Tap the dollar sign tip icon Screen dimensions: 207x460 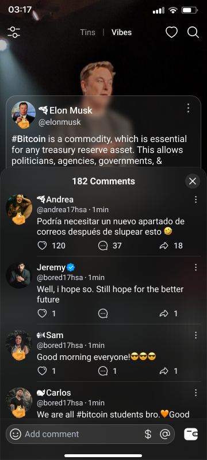click(x=148, y=434)
